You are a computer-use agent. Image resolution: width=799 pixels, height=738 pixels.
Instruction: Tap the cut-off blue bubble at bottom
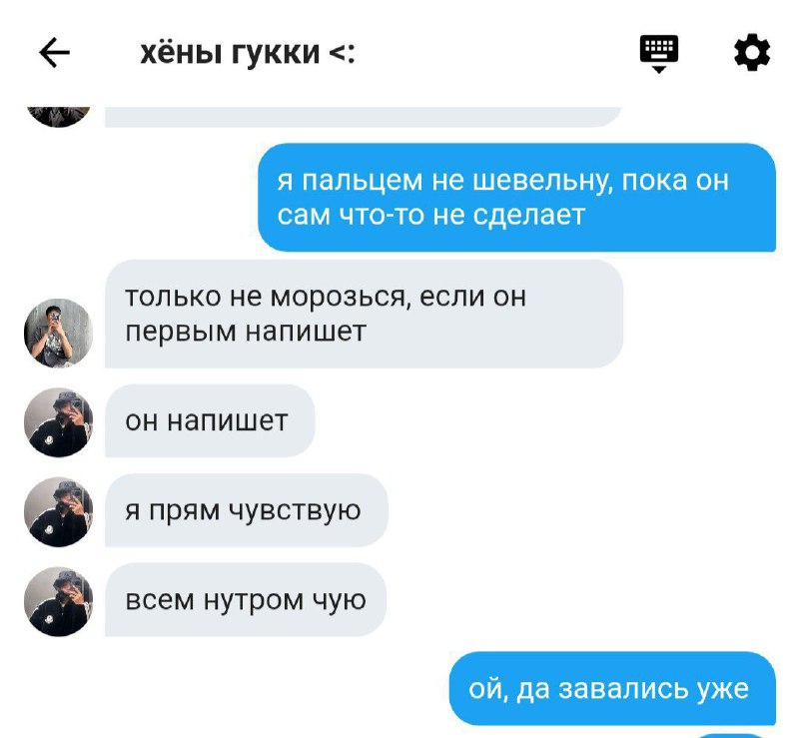(732, 736)
